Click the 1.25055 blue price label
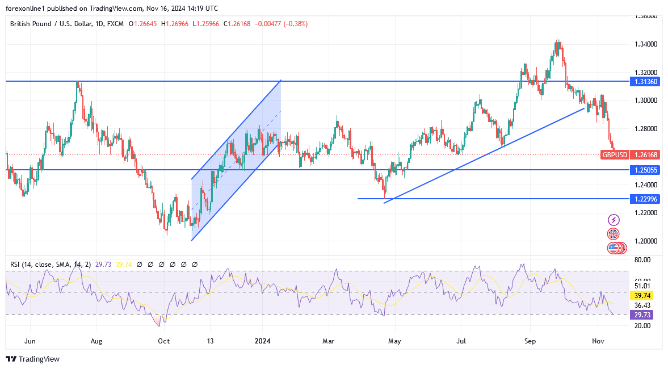The width and height of the screenshot is (668, 369). pos(646,170)
